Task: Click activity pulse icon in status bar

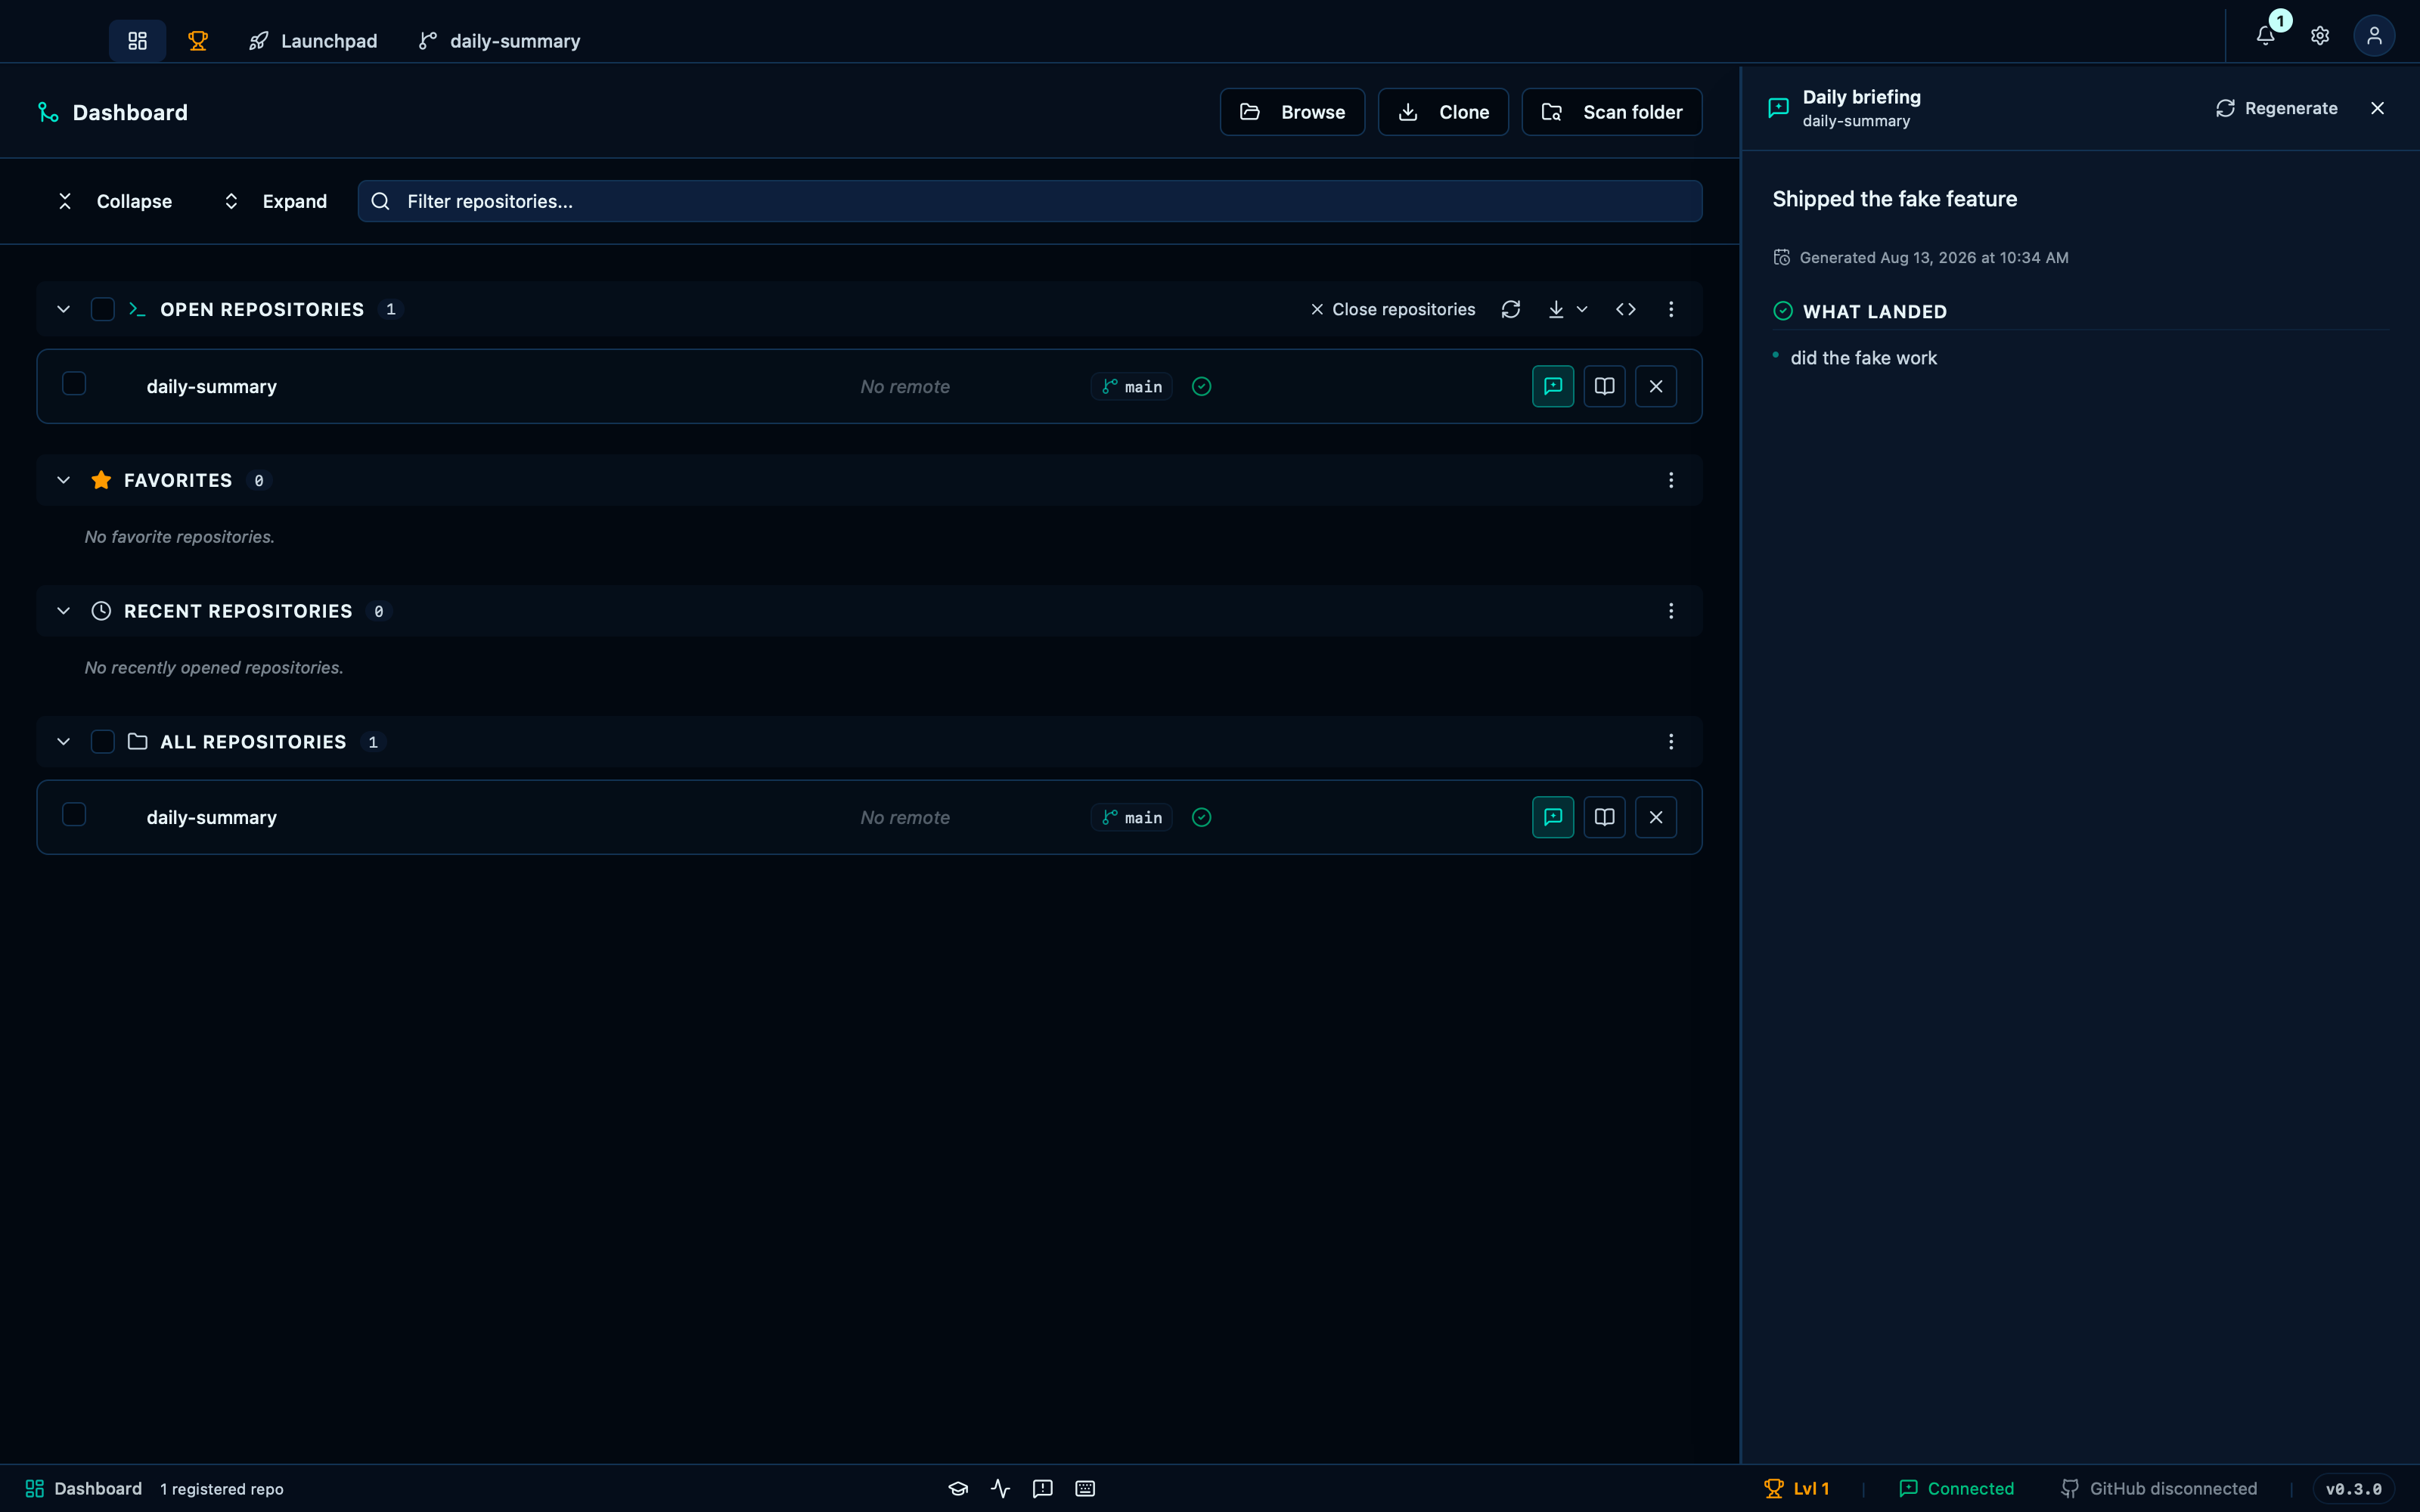Action: click(1000, 1488)
